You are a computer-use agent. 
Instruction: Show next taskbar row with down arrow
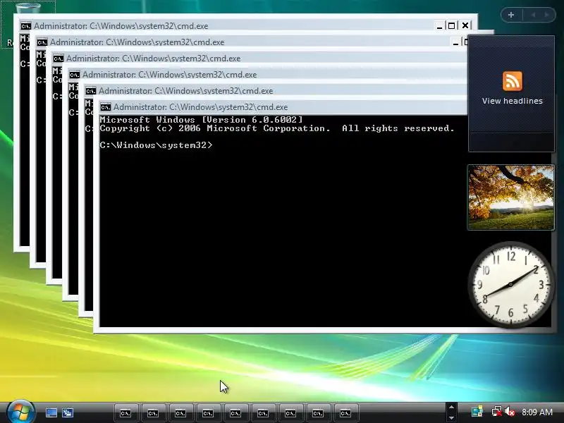click(451, 418)
